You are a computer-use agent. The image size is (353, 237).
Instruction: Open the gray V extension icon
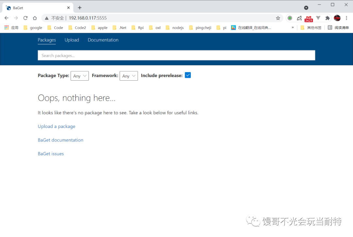(318, 18)
